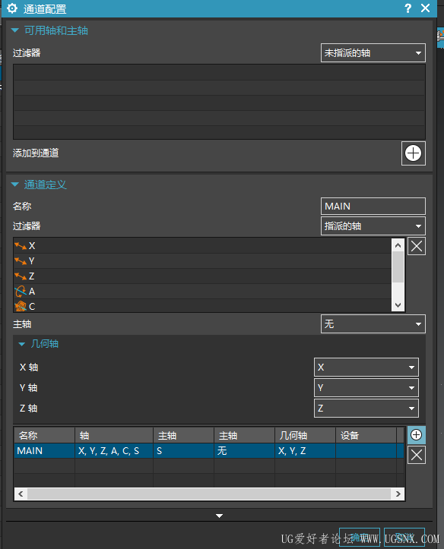Open the 未指派的轴 filter dropdown

373,53
